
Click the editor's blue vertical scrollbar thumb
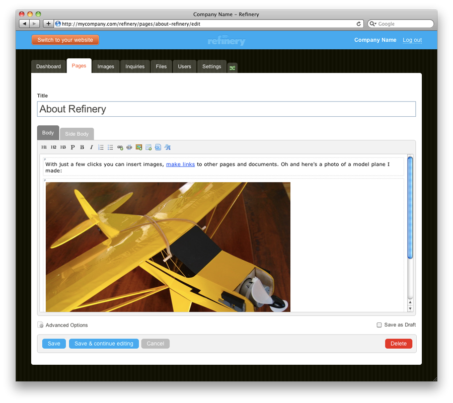(410, 207)
